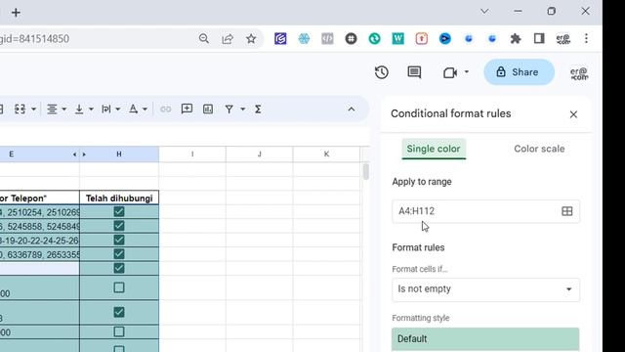Open the comments history icon
The width and height of the screenshot is (625, 352).
click(414, 72)
